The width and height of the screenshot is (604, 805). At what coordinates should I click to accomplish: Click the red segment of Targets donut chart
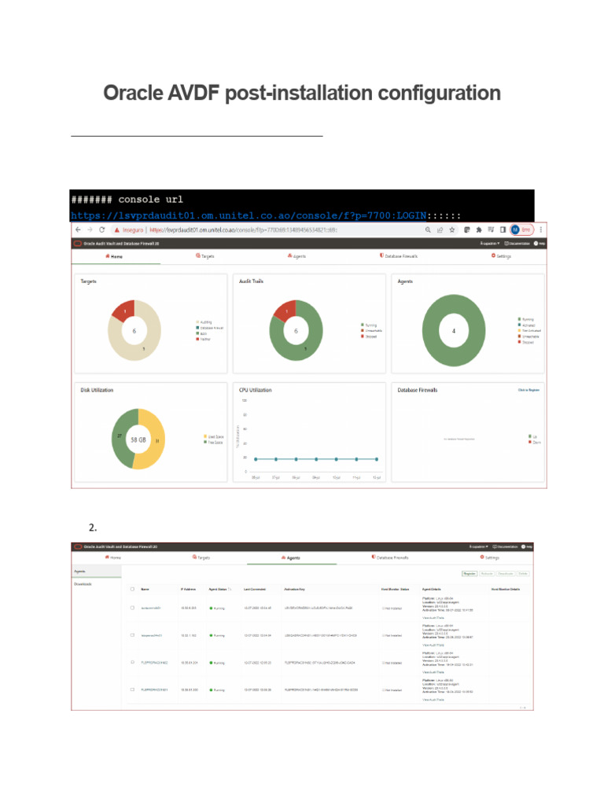[125, 310]
